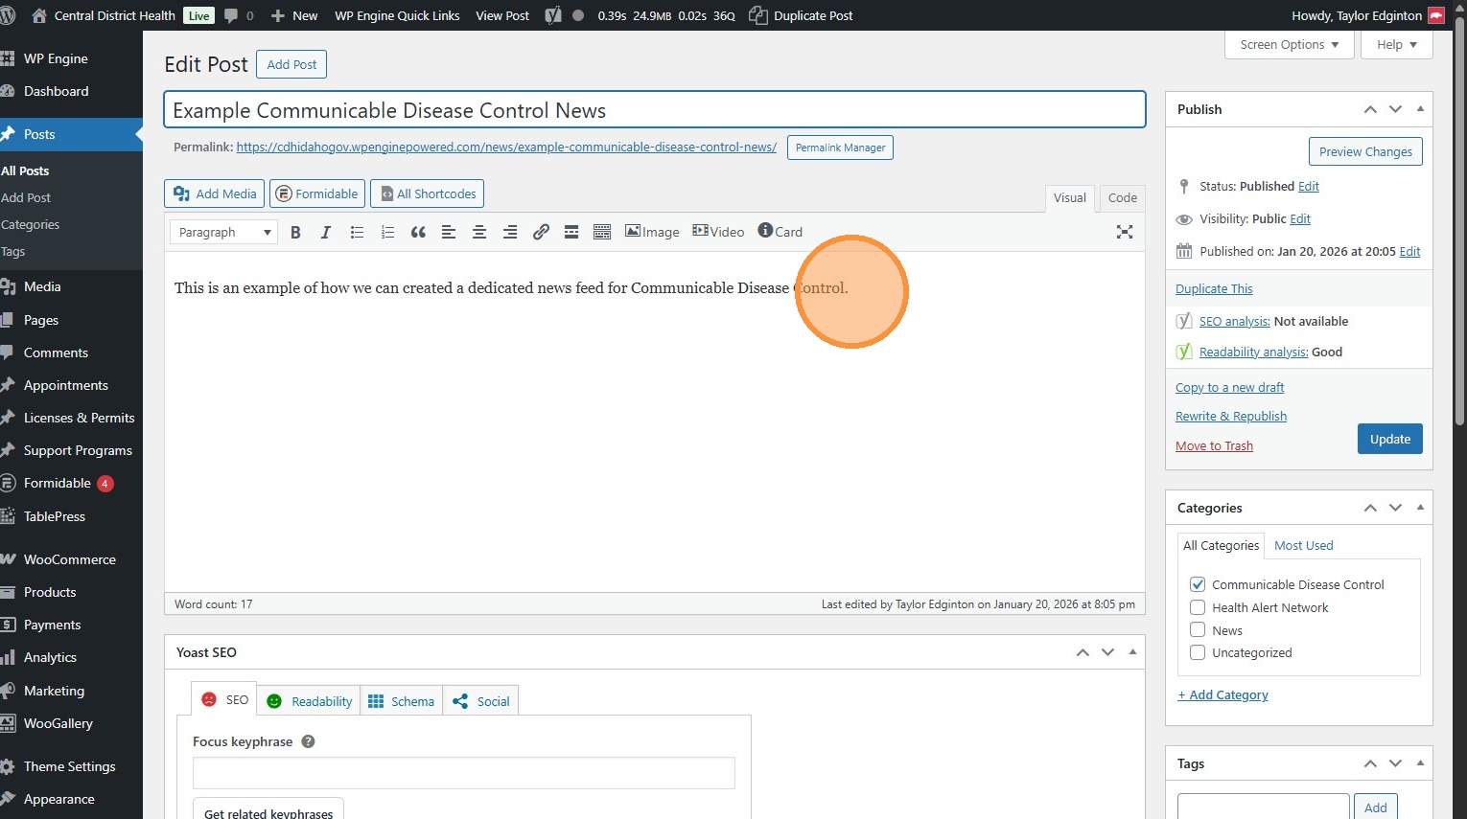Open the Yoast Social tab
The width and height of the screenshot is (1467, 819).
(x=480, y=701)
